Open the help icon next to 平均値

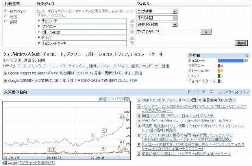246,55
